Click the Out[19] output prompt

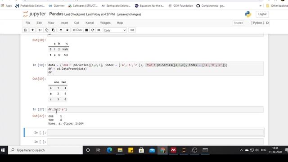(39, 79)
